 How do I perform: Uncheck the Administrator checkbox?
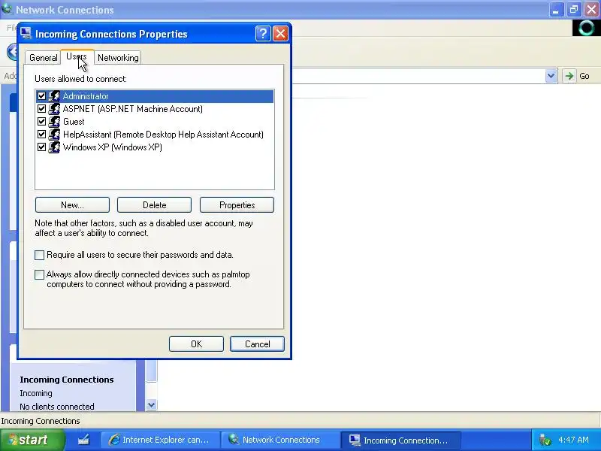(x=41, y=96)
